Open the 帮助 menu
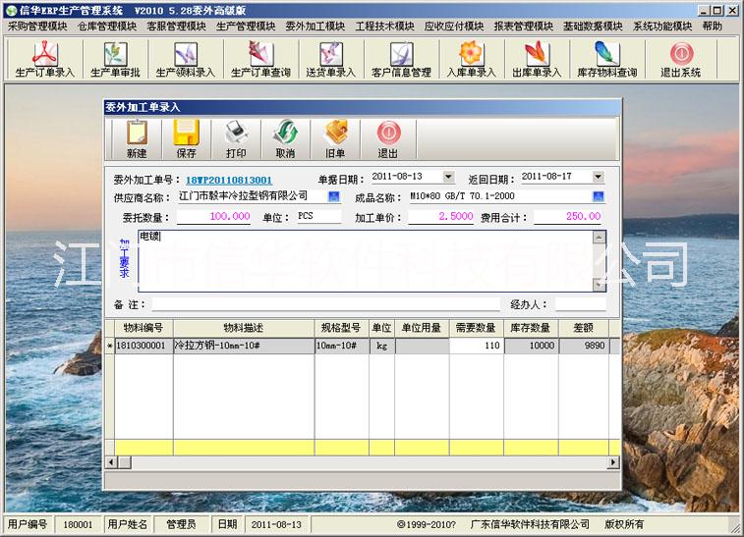The width and height of the screenshot is (744, 537). 713,27
